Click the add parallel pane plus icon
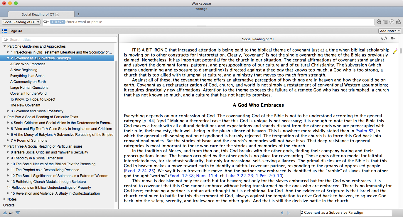 tap(392, 22)
